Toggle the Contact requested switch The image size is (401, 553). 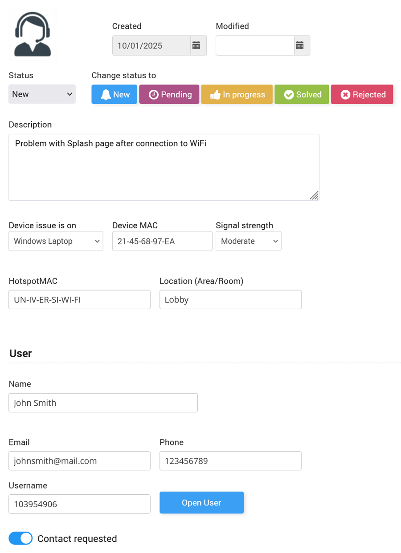pyautogui.click(x=20, y=538)
